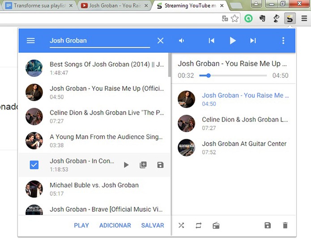Click the PLAY button below search results
311x243 pixels.
[81, 226]
